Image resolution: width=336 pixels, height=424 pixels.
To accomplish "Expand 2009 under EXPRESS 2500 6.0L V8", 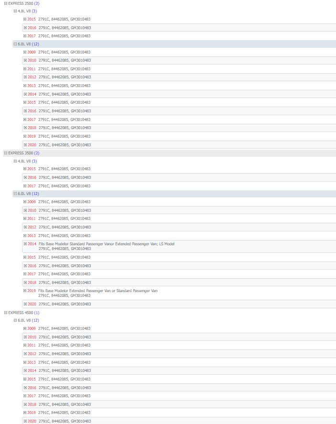I will tap(25, 52).
